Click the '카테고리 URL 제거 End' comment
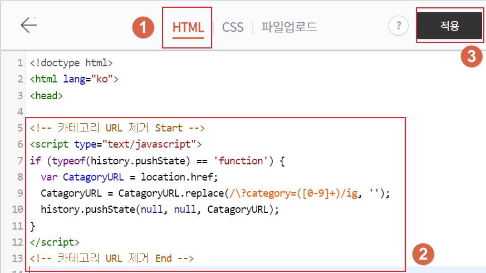486x273 pixels. click(x=111, y=258)
